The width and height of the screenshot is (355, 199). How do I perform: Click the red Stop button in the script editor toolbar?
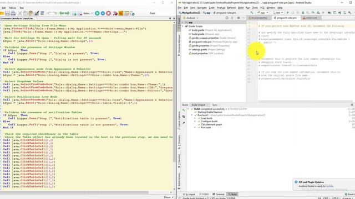[x=109, y=13]
